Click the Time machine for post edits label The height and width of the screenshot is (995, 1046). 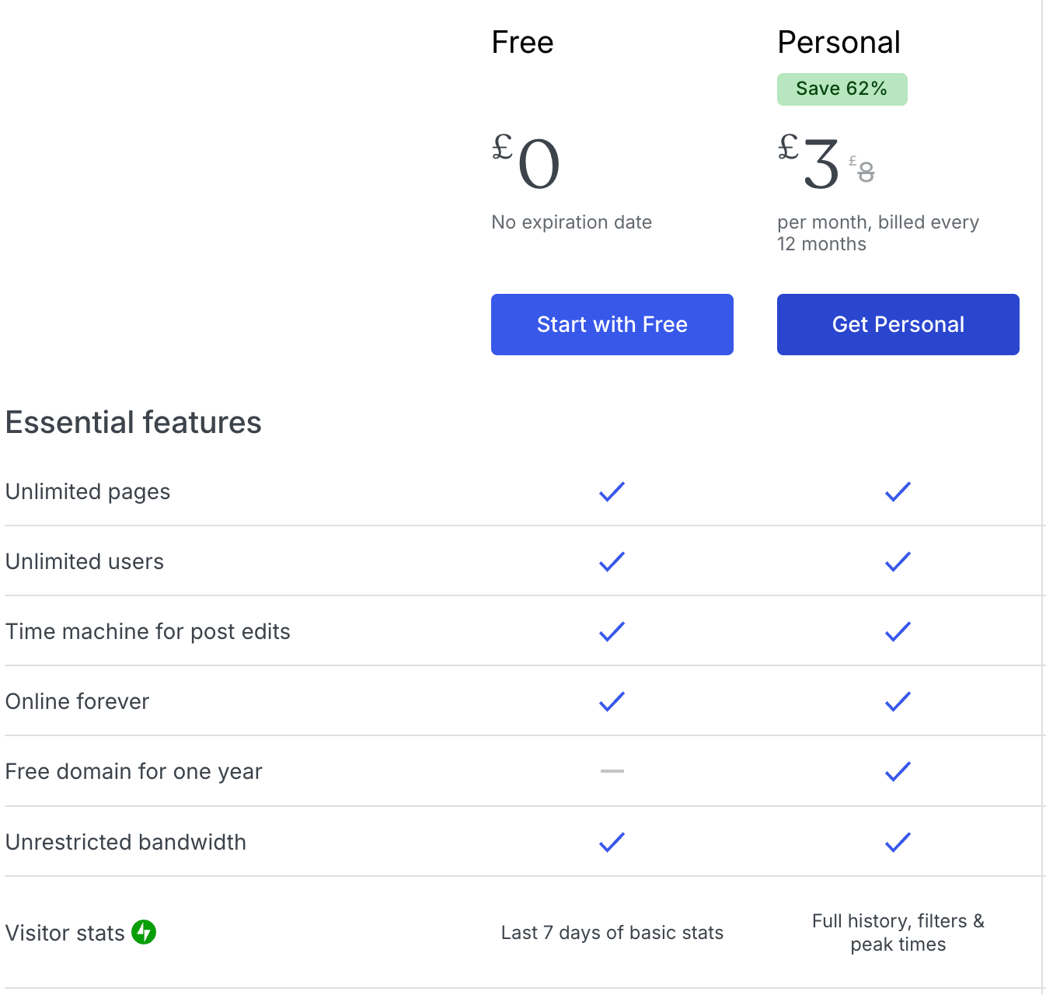pyautogui.click(x=148, y=631)
